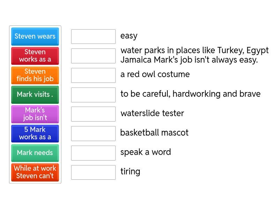
Task: Click the 'While at work Steven can't' tile
Action: [35, 172]
